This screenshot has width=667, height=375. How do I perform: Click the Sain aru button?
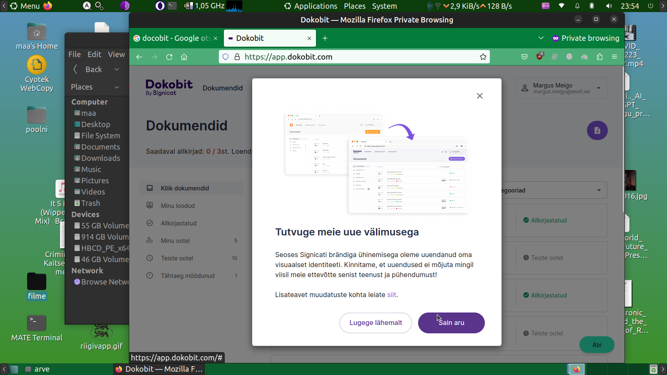pos(451,323)
